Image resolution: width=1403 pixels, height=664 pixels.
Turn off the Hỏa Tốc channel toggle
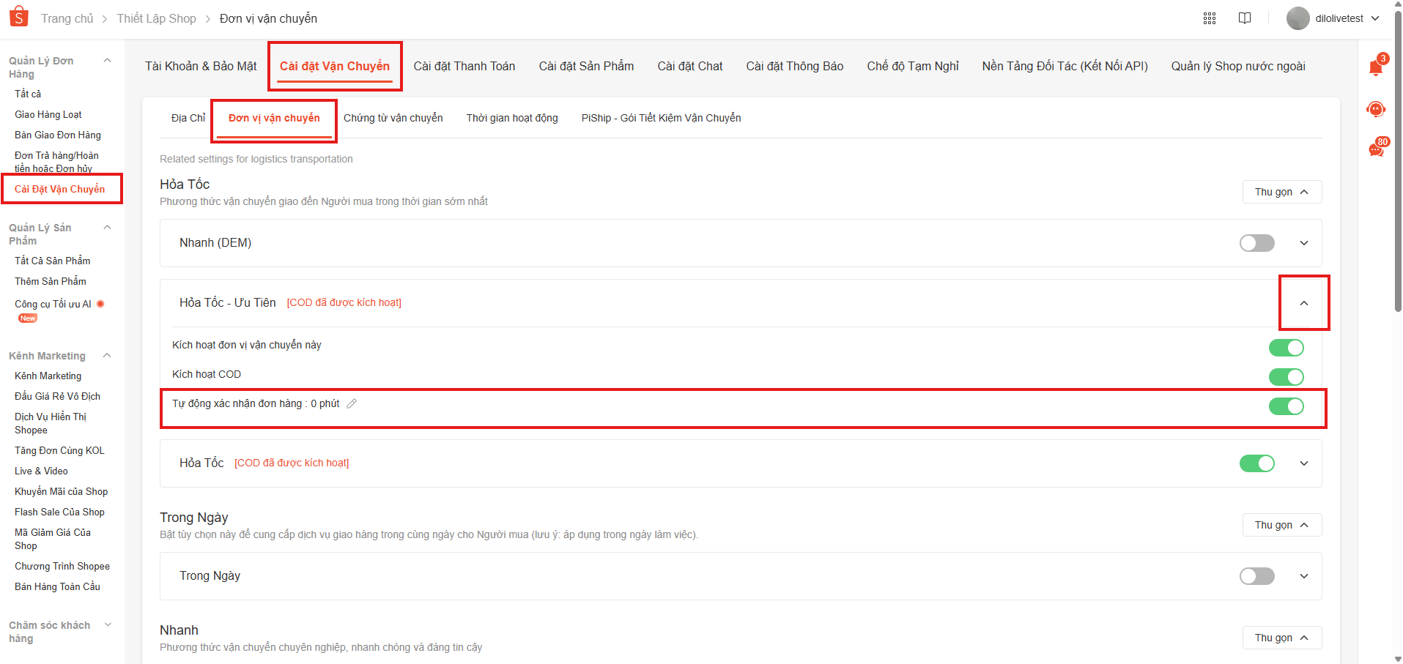[x=1256, y=463]
